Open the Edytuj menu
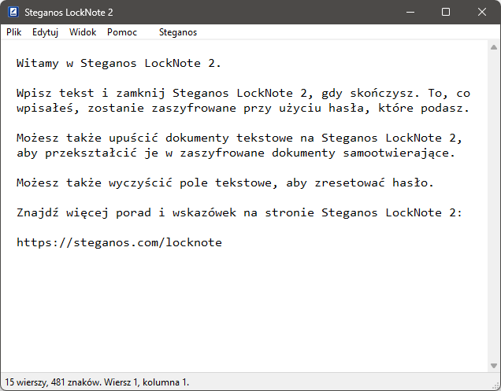This screenshot has height=391, width=501. pyautogui.click(x=45, y=32)
